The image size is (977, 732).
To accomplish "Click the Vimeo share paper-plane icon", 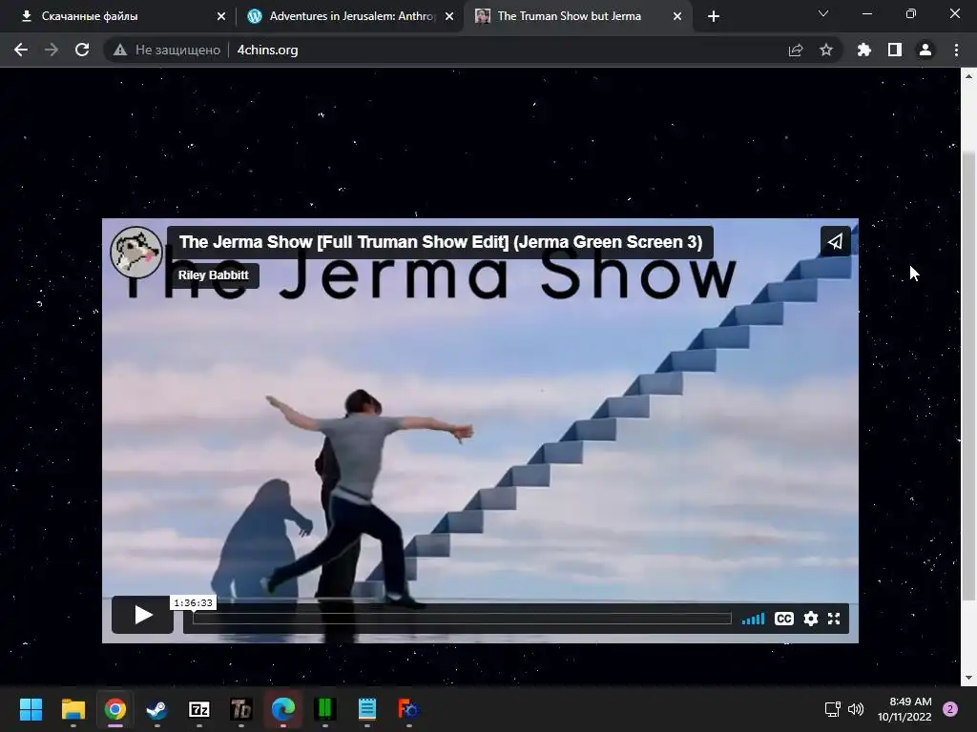I will [x=835, y=241].
